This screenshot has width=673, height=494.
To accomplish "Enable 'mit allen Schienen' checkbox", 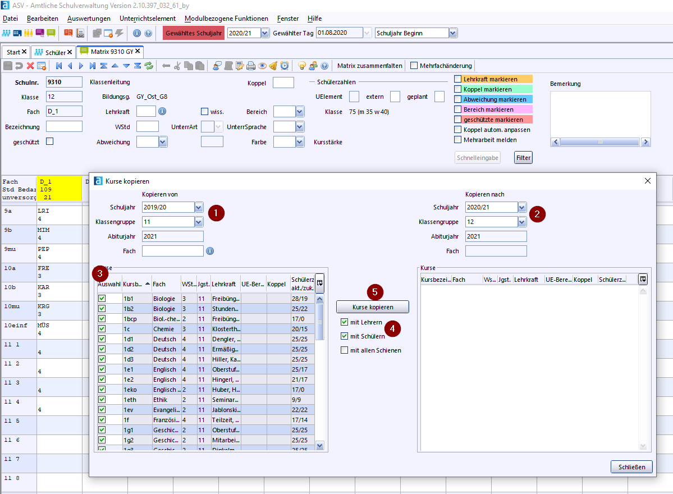I will 344,350.
